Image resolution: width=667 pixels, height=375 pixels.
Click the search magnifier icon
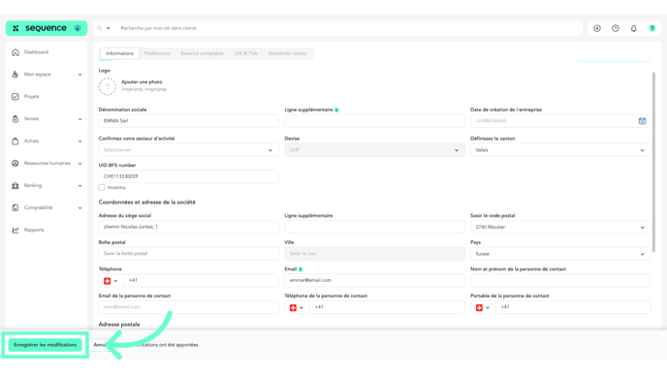pos(100,28)
